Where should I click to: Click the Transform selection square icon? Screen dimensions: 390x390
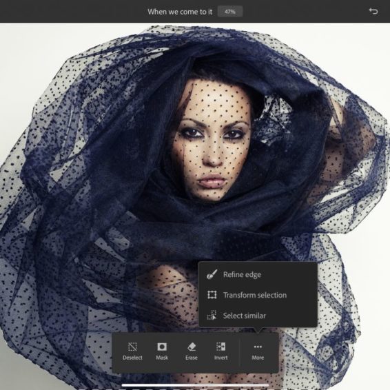pos(212,295)
